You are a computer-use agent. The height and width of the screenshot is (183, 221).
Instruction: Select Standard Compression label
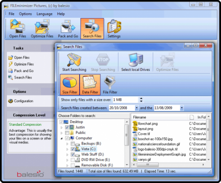tap(25, 125)
